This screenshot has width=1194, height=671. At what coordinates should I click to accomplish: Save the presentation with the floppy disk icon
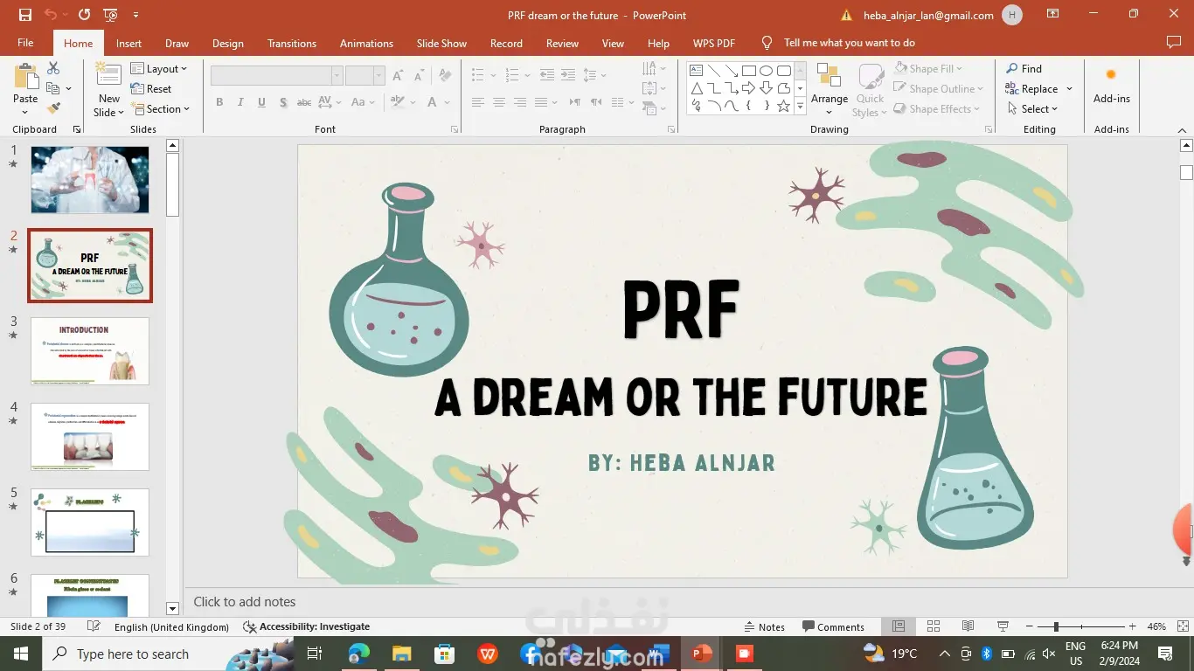click(24, 15)
